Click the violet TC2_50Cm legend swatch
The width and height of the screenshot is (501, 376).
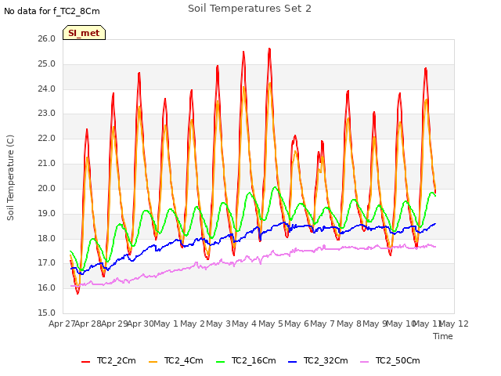pos(364,362)
